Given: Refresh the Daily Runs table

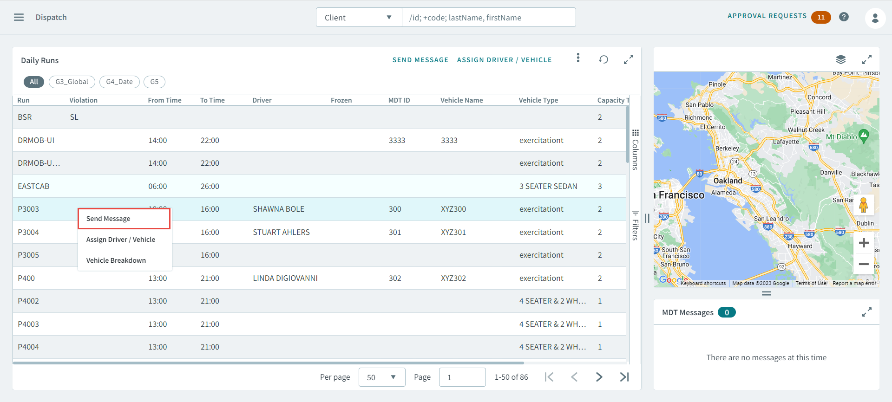Looking at the screenshot, I should (603, 59).
